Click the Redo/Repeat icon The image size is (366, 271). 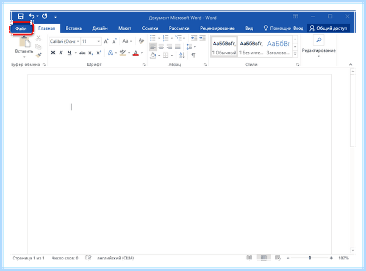(x=45, y=16)
